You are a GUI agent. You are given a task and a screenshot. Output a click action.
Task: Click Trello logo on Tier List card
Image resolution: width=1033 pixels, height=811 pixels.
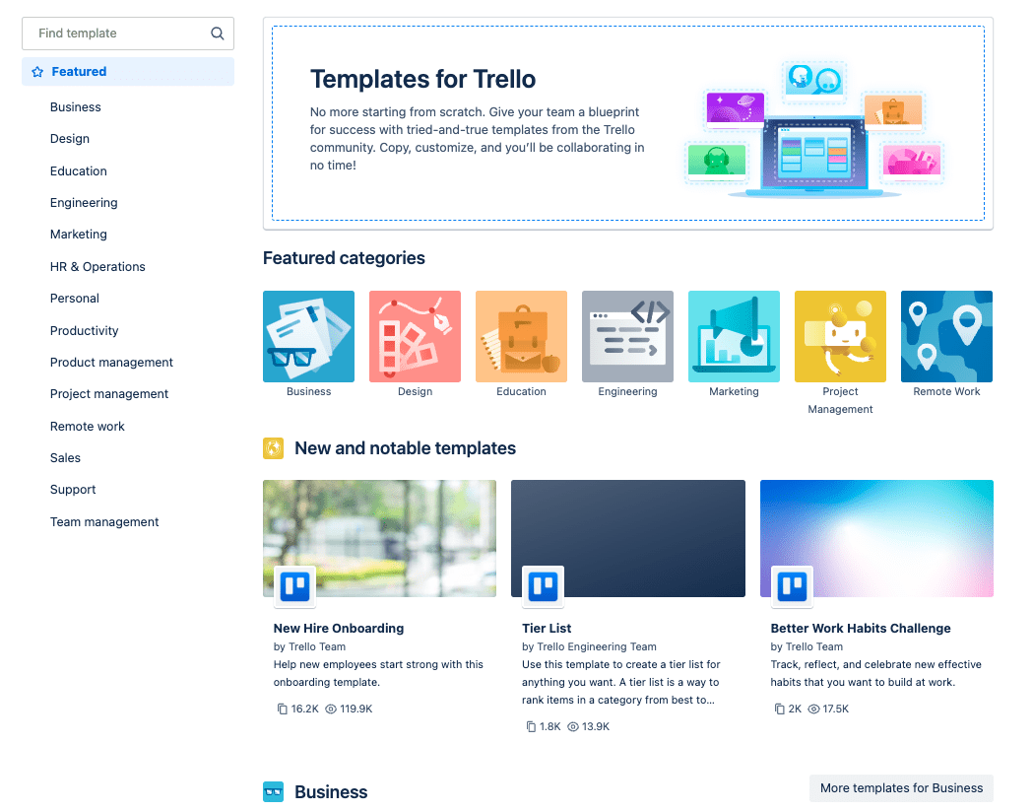point(544,586)
